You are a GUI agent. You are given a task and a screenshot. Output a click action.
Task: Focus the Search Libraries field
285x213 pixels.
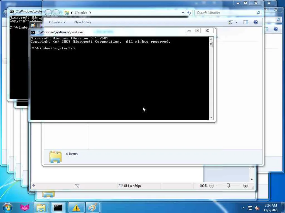(228, 13)
